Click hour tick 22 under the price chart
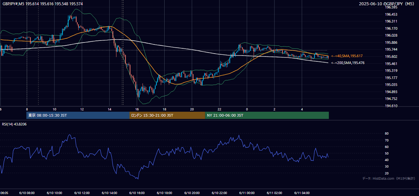 [219, 109]
